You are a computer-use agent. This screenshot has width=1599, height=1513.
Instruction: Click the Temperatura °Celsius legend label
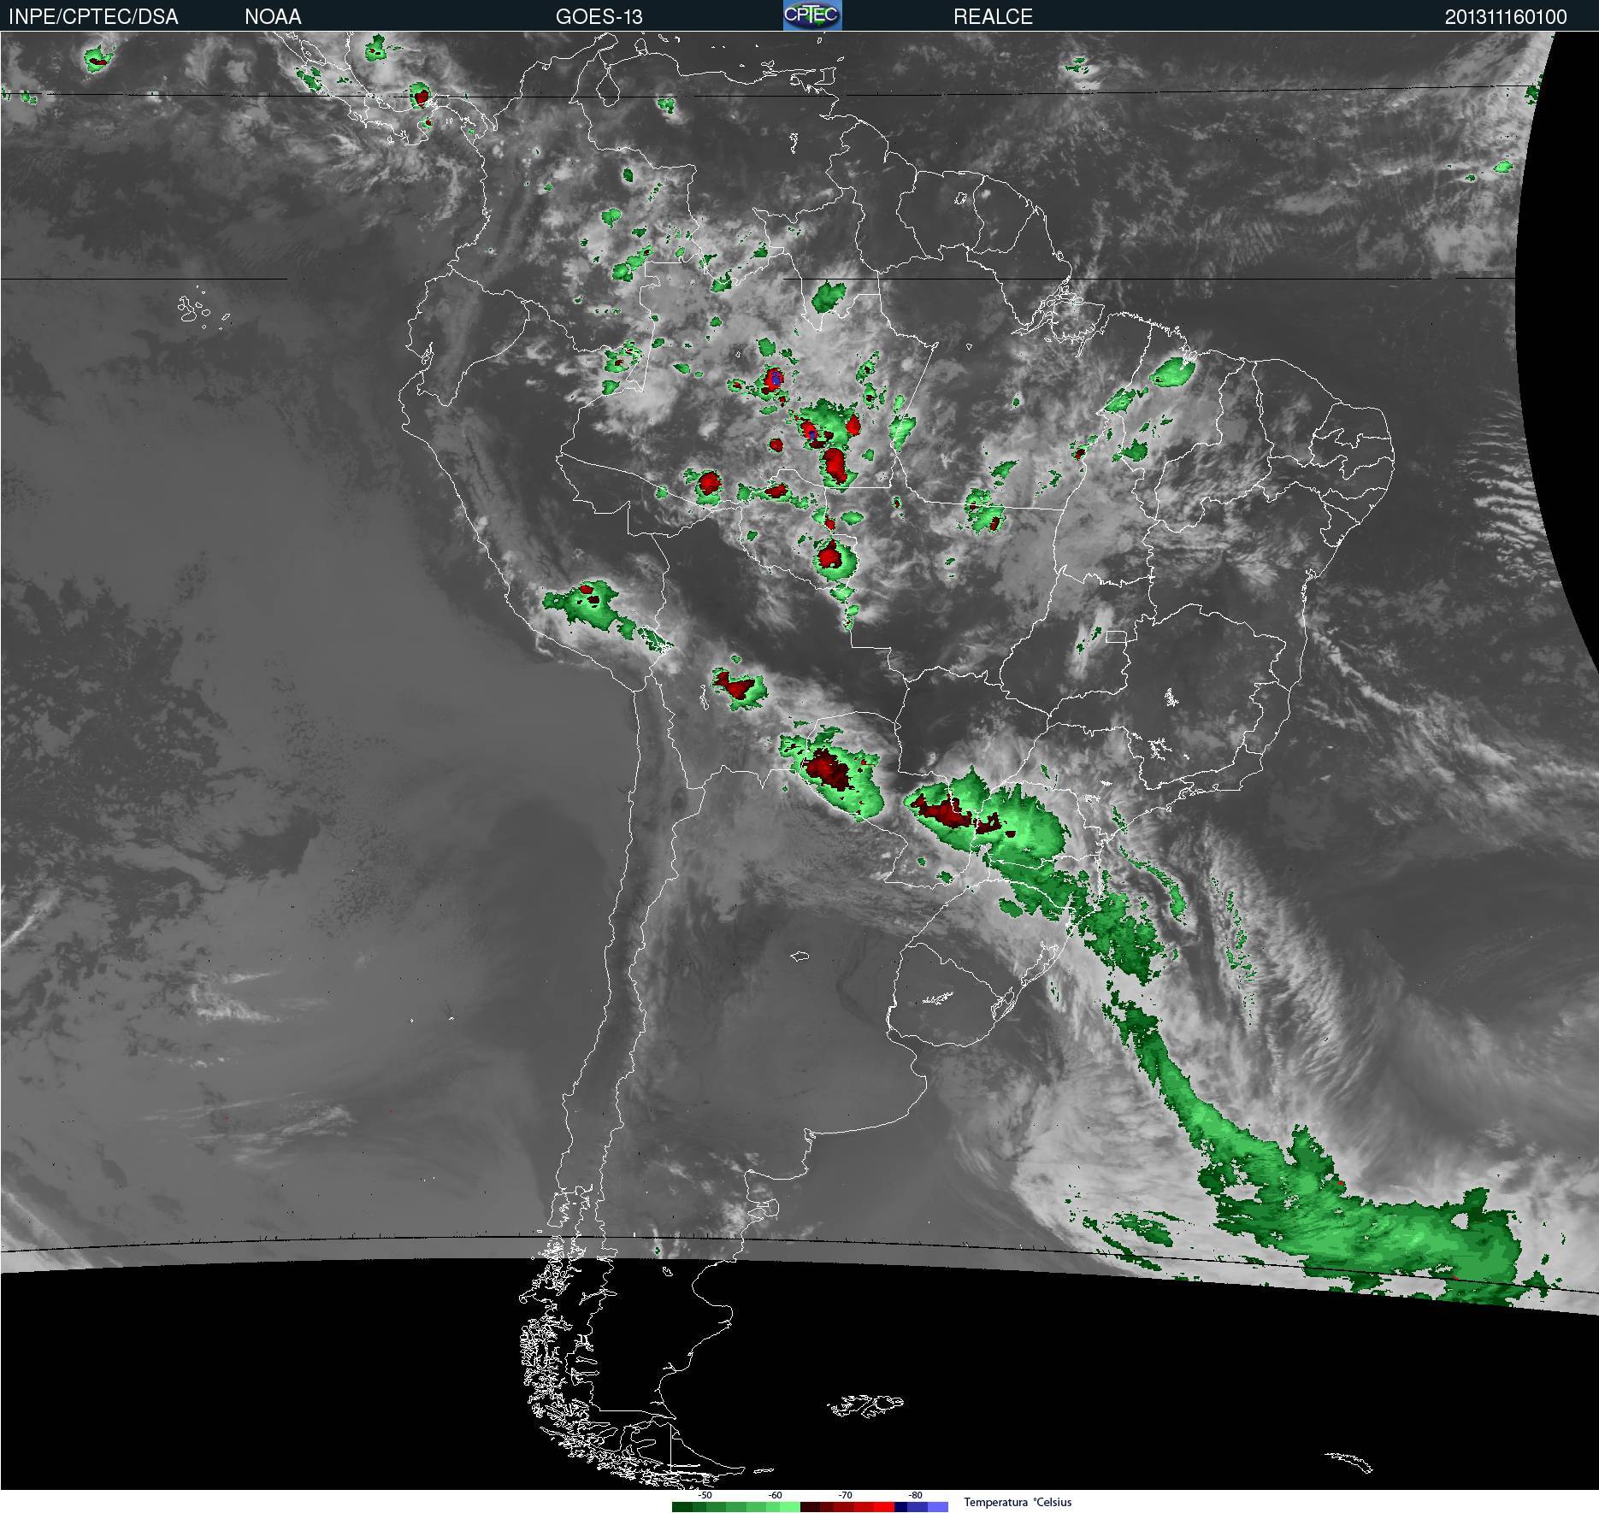tap(1018, 1502)
